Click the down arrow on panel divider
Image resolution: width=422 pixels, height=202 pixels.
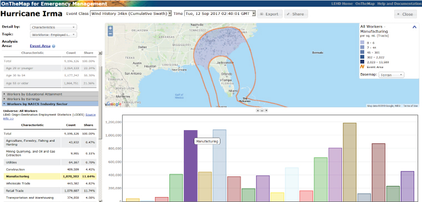point(266,110)
